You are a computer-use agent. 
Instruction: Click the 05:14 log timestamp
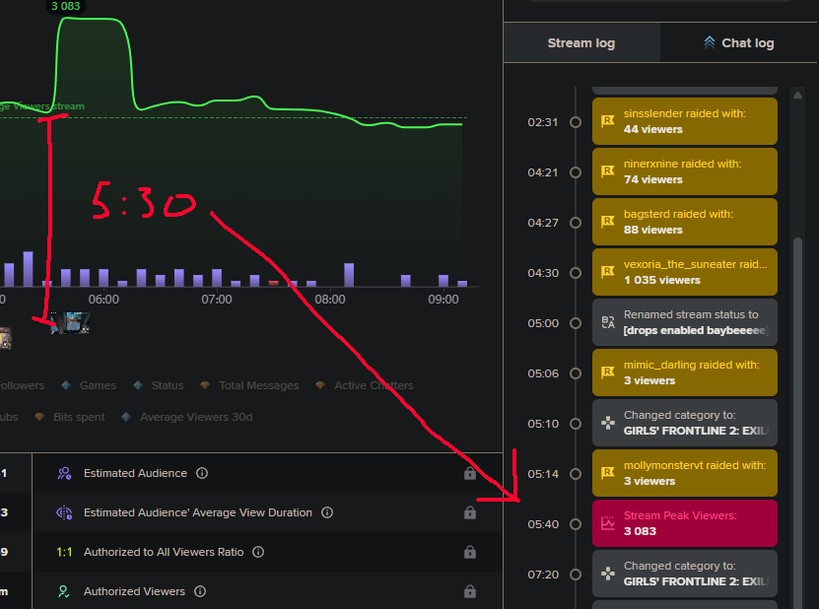[x=543, y=474]
